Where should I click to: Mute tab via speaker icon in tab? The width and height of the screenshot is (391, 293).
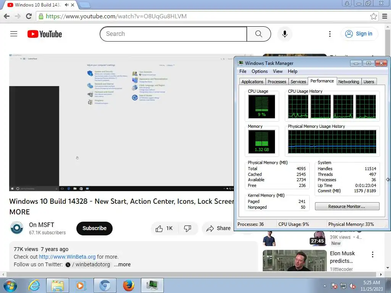click(x=66, y=5)
